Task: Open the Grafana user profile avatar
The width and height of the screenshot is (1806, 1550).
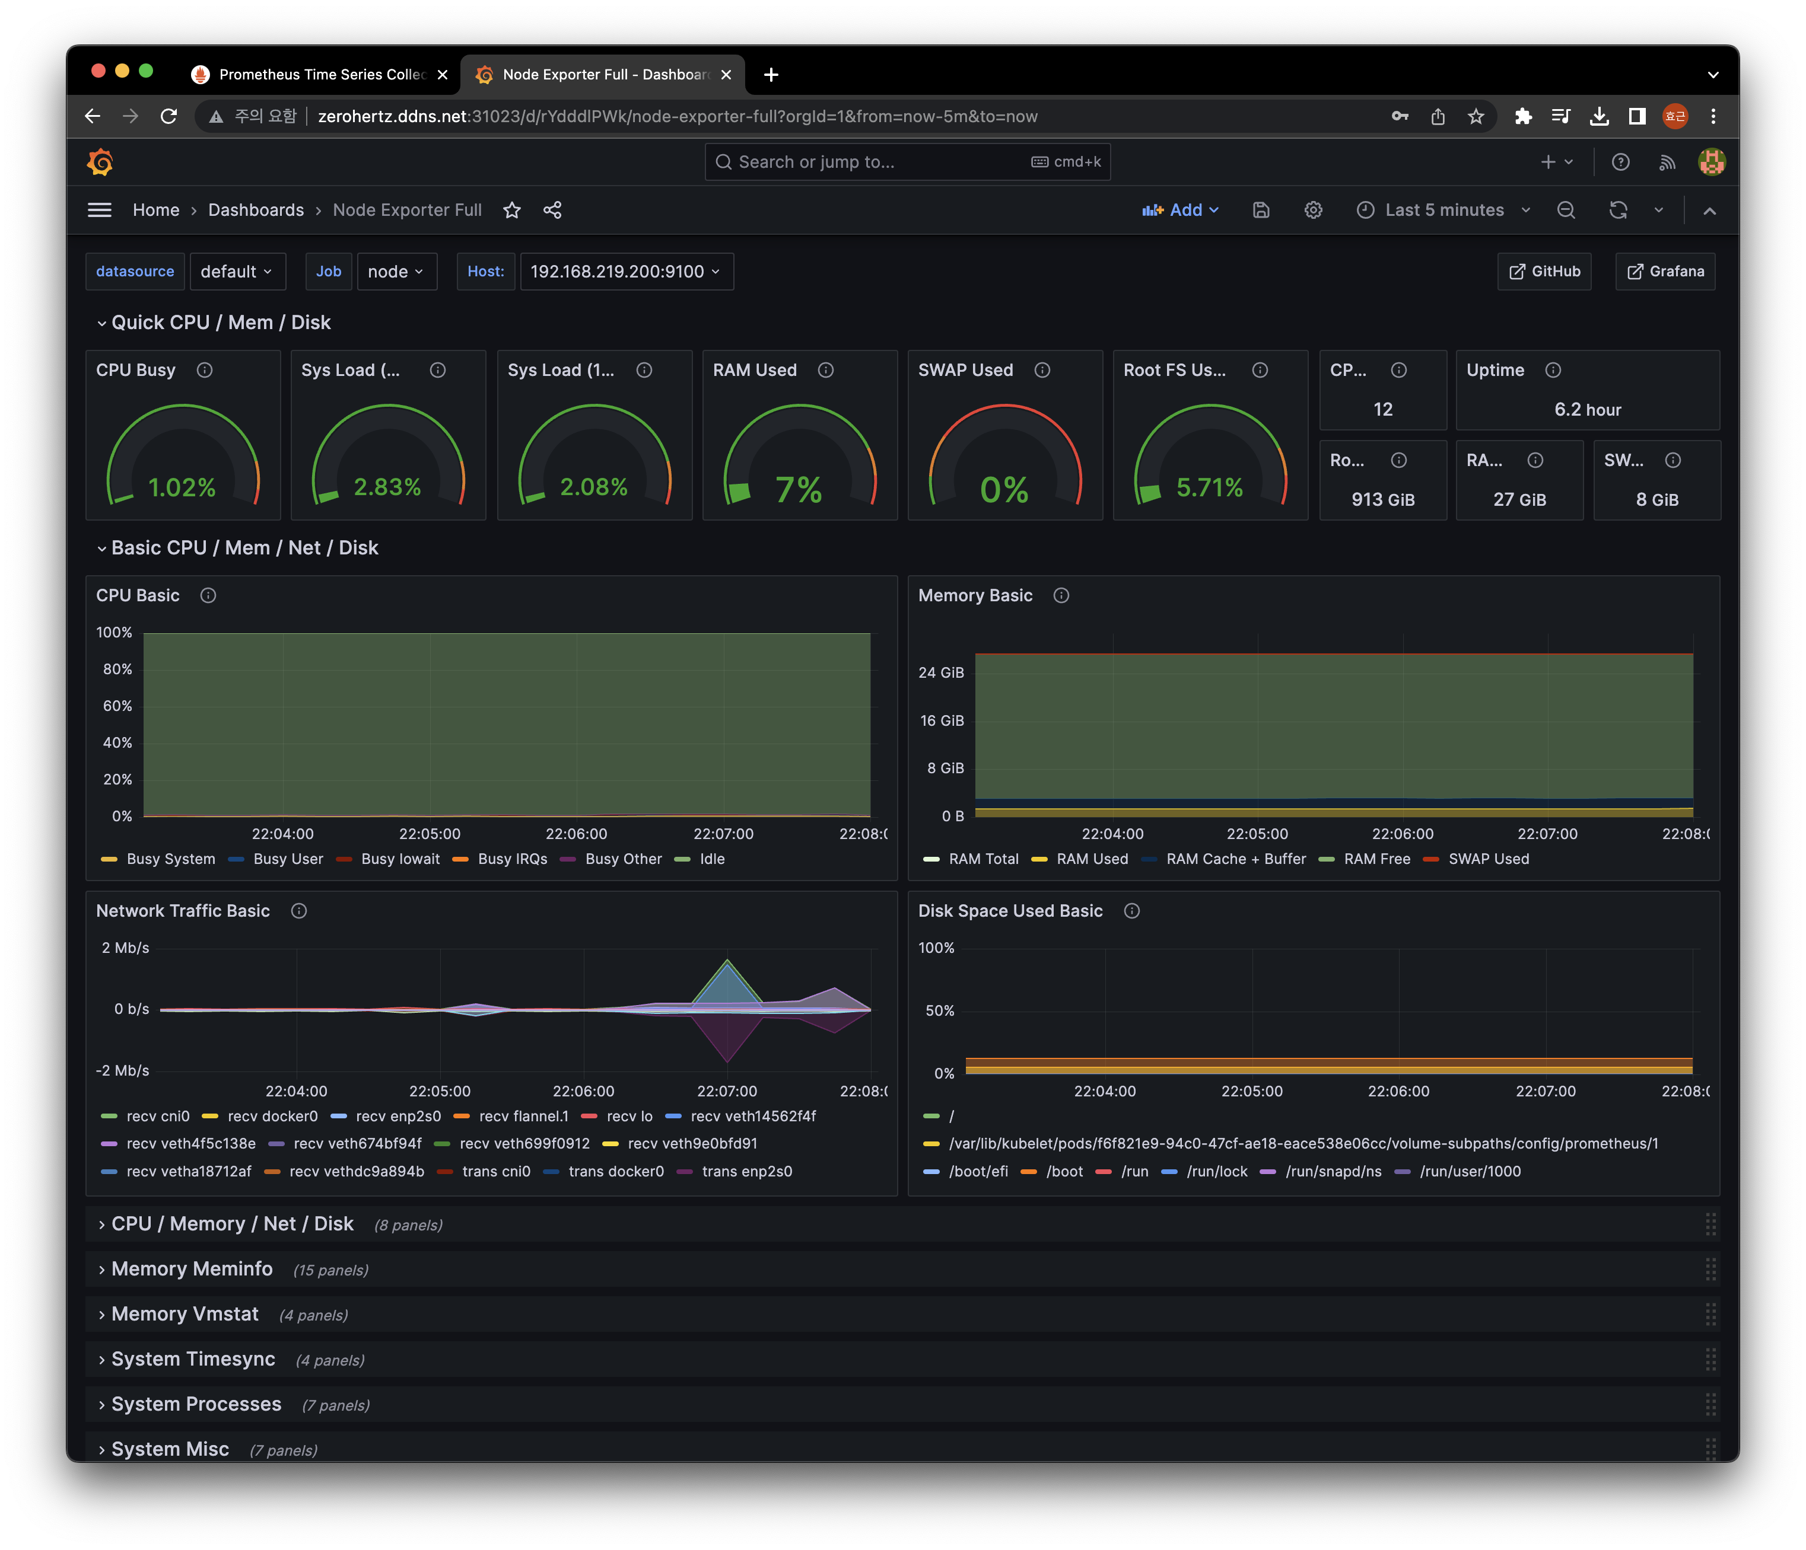Action: coord(1711,162)
